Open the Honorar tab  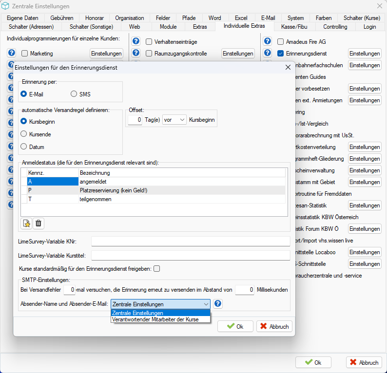[x=94, y=18]
